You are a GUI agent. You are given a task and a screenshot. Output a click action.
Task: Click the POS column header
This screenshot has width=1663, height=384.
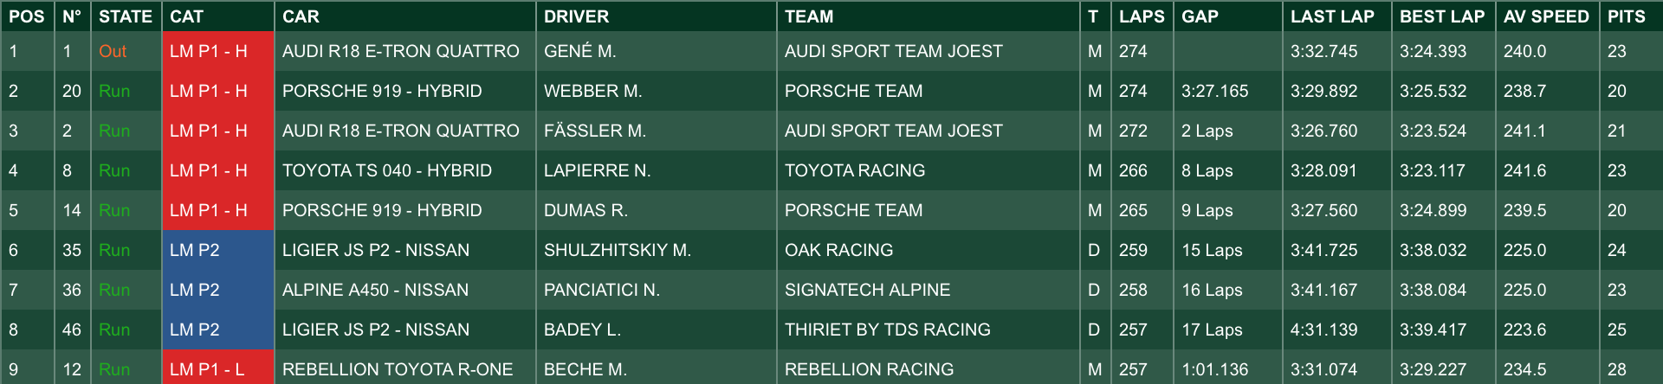[x=27, y=16]
